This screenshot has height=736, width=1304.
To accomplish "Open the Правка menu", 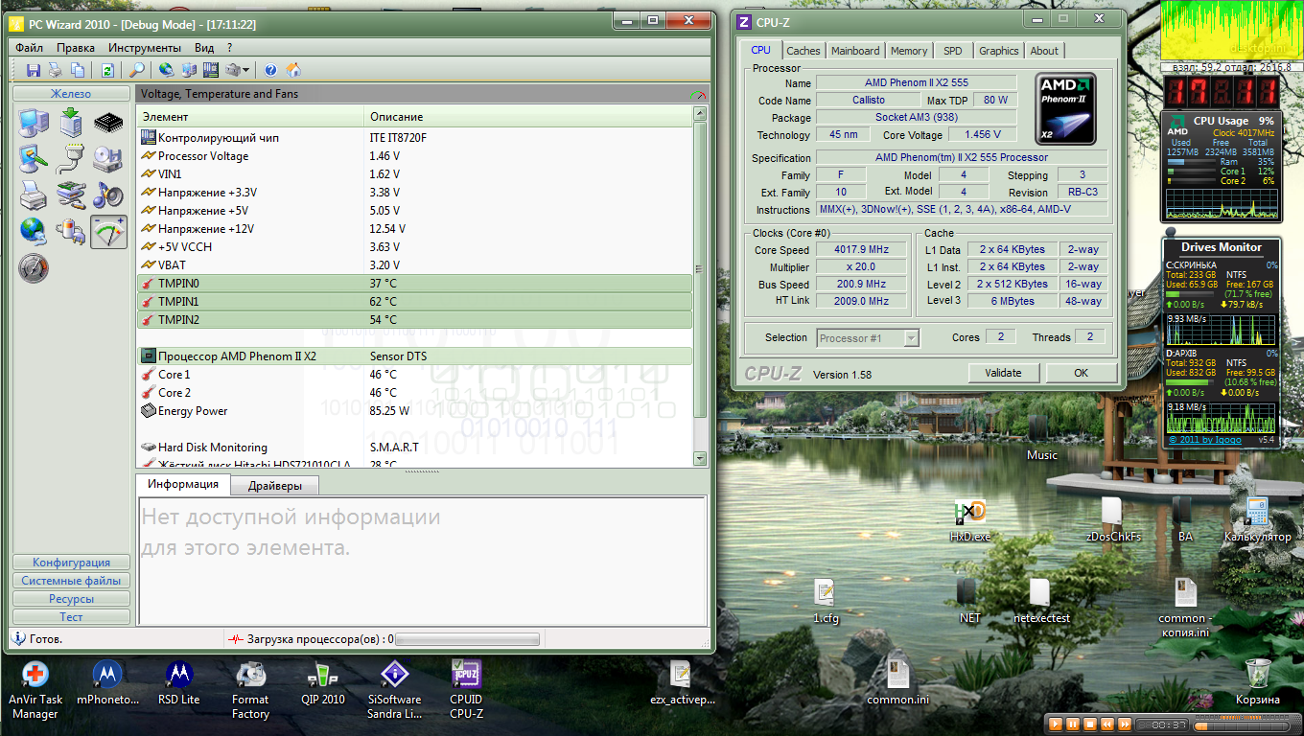I will 76,48.
